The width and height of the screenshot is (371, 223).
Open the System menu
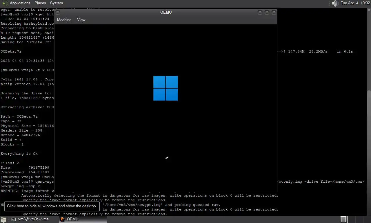tap(56, 3)
